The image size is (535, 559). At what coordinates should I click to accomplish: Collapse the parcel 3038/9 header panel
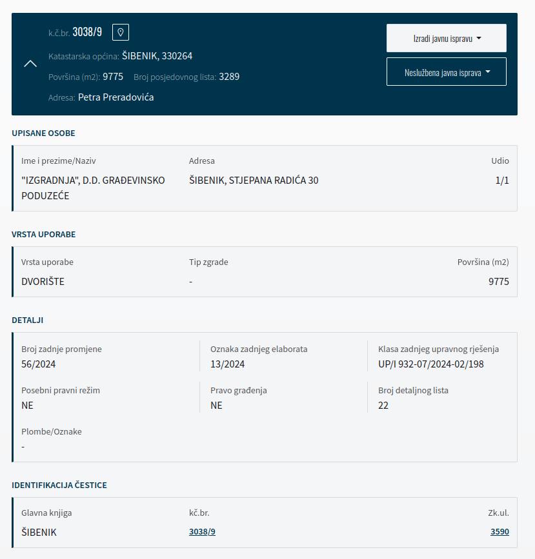click(30, 63)
